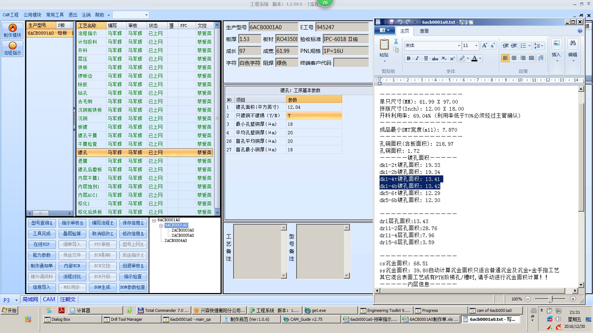Click the 保存信息 button
The height and width of the screenshot is (333, 593).
pyautogui.click(x=133, y=223)
